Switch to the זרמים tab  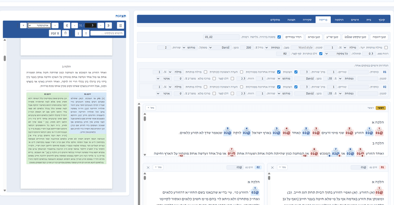355,20
